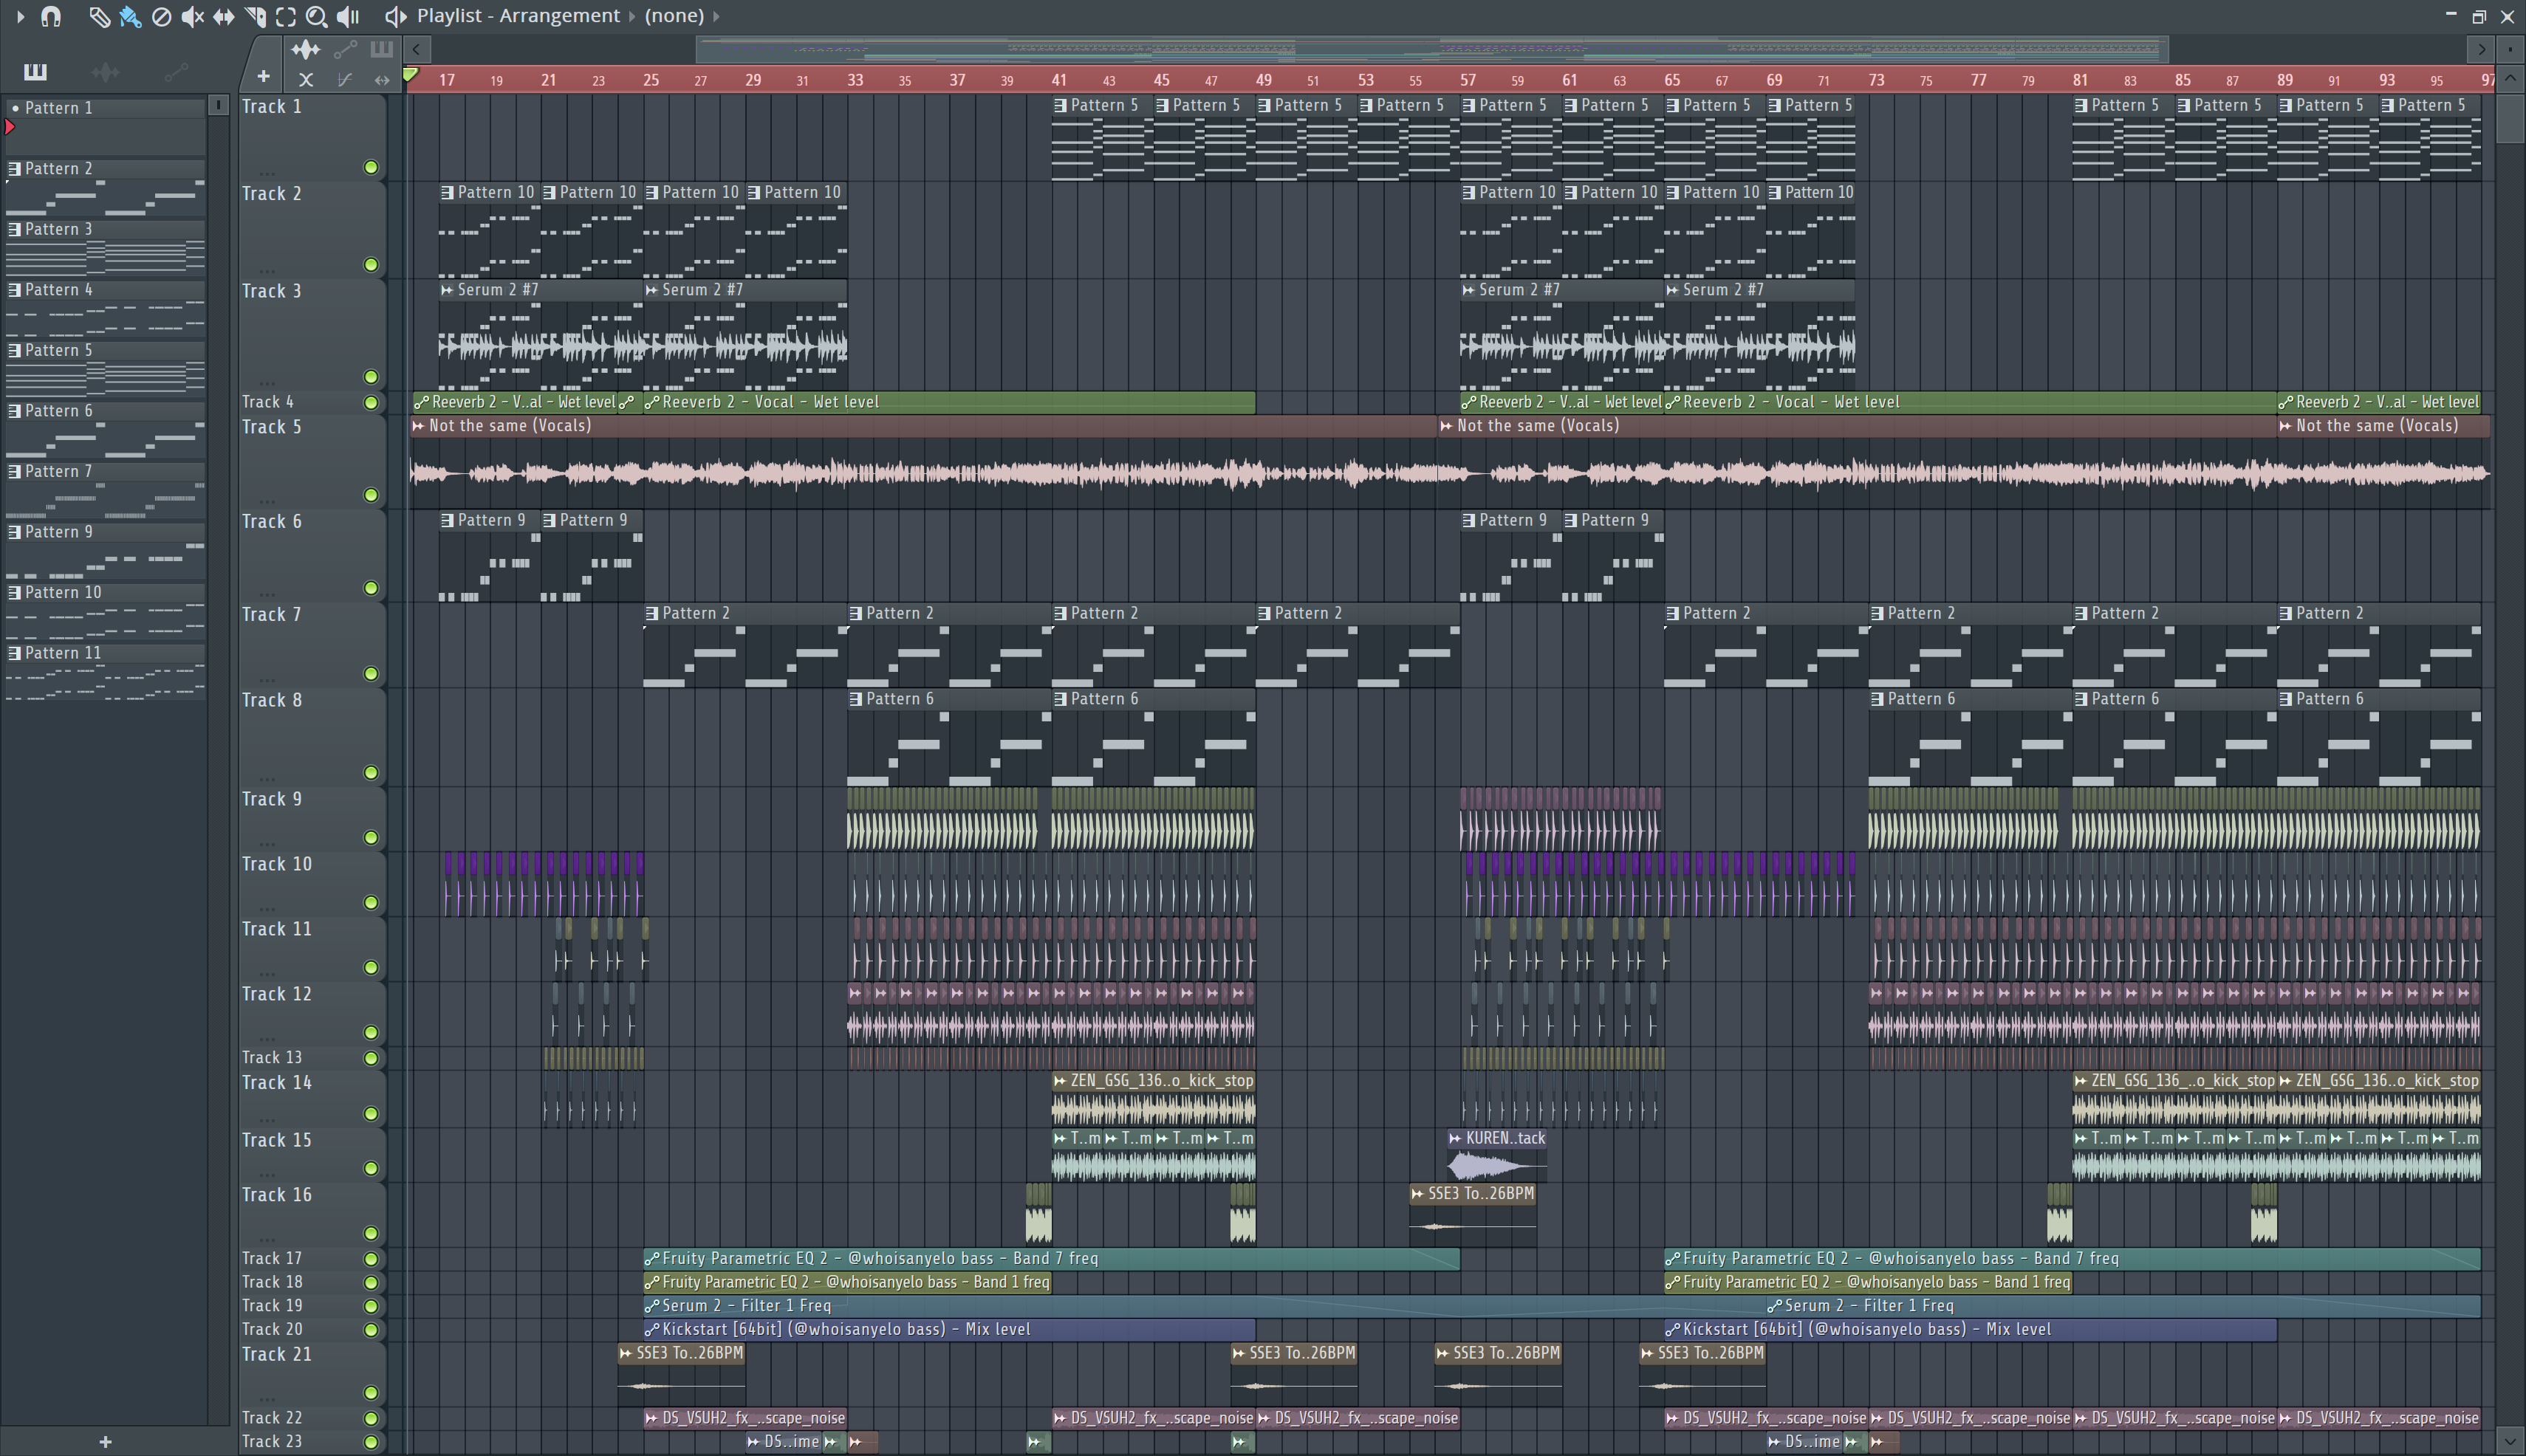Select first DS_VSUH2_fx scape_noise clip on Track 22
Viewport: 2526px width, 1456px height.
745,1418
